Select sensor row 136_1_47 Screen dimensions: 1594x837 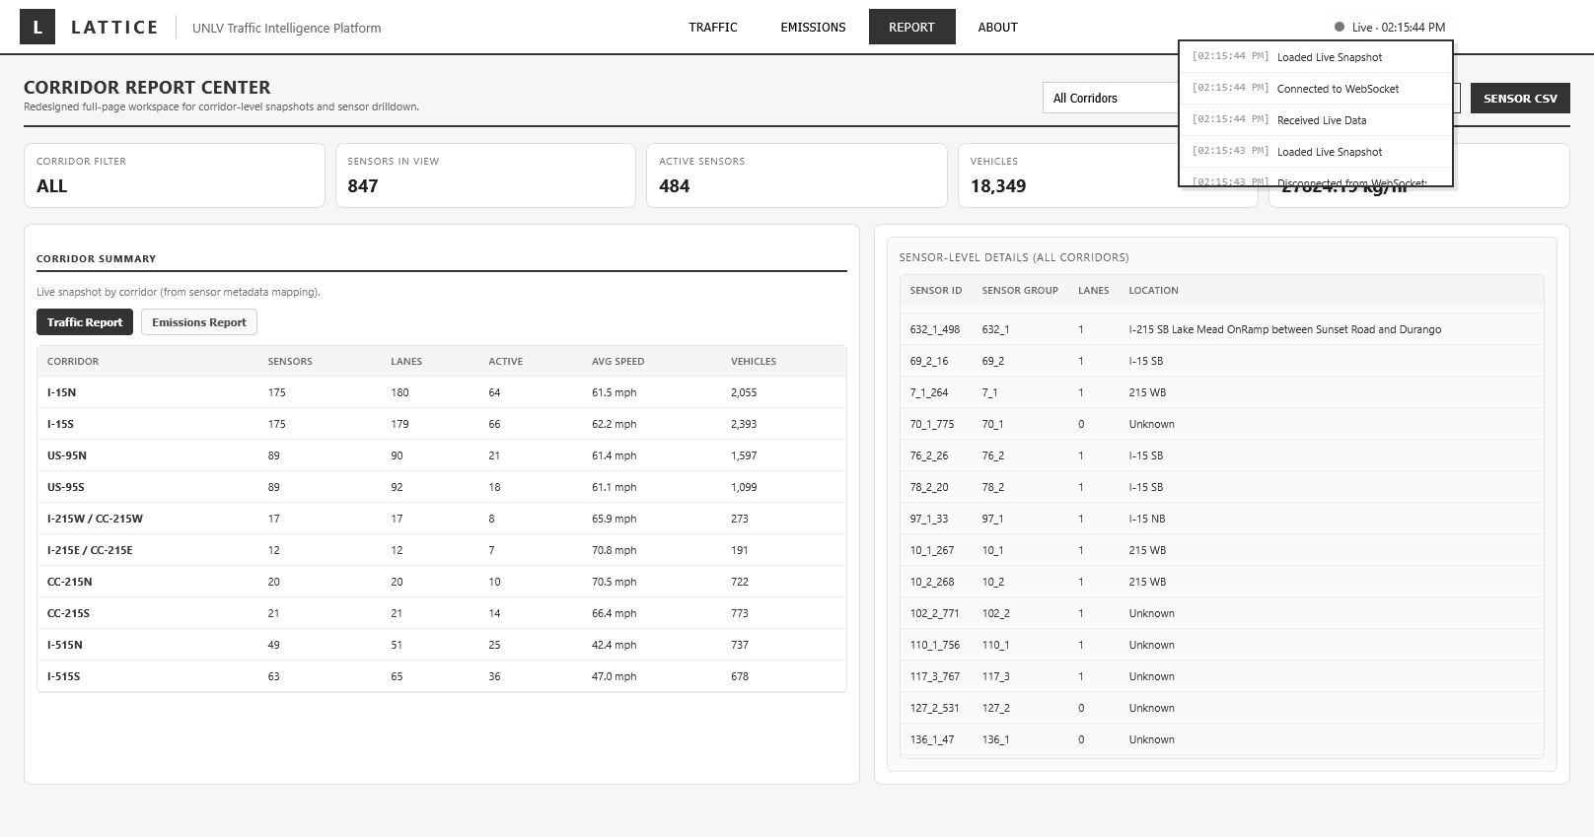[x=1221, y=739]
